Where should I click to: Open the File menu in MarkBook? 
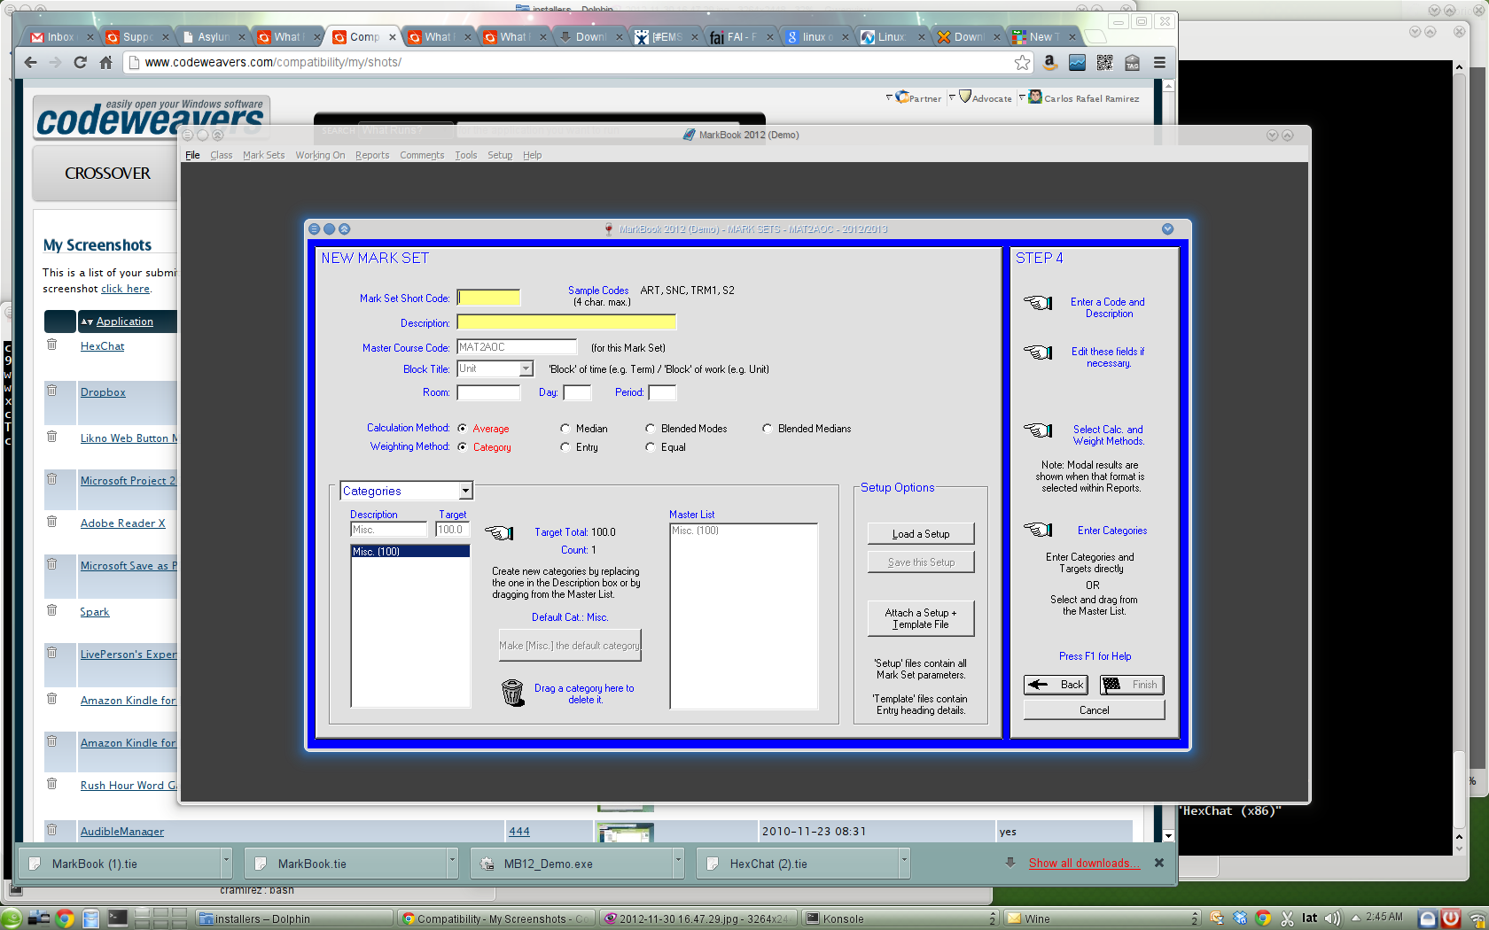click(192, 155)
